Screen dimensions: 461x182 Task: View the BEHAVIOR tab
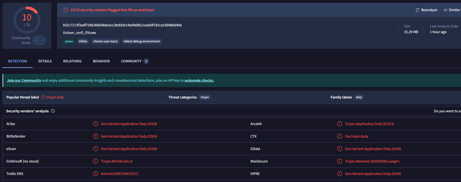[101, 61]
